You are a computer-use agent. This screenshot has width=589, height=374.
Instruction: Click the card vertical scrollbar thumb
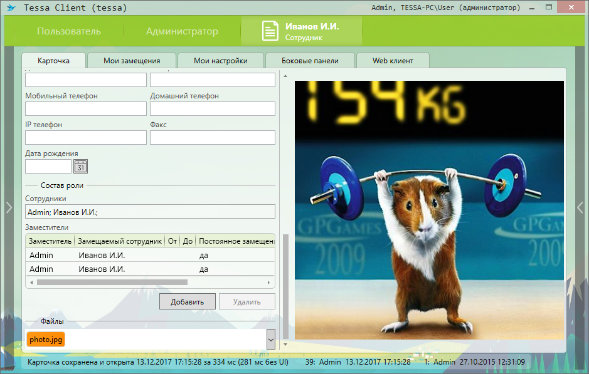coord(285,286)
